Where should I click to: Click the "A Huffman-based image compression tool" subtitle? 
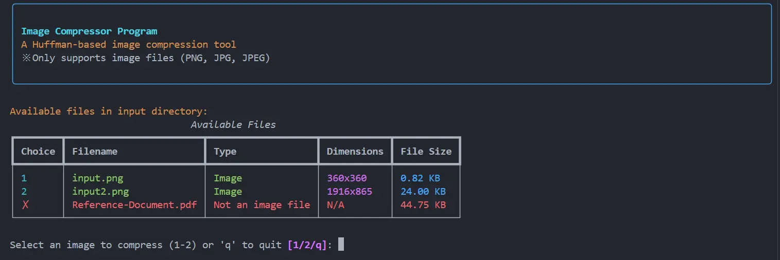(129, 45)
